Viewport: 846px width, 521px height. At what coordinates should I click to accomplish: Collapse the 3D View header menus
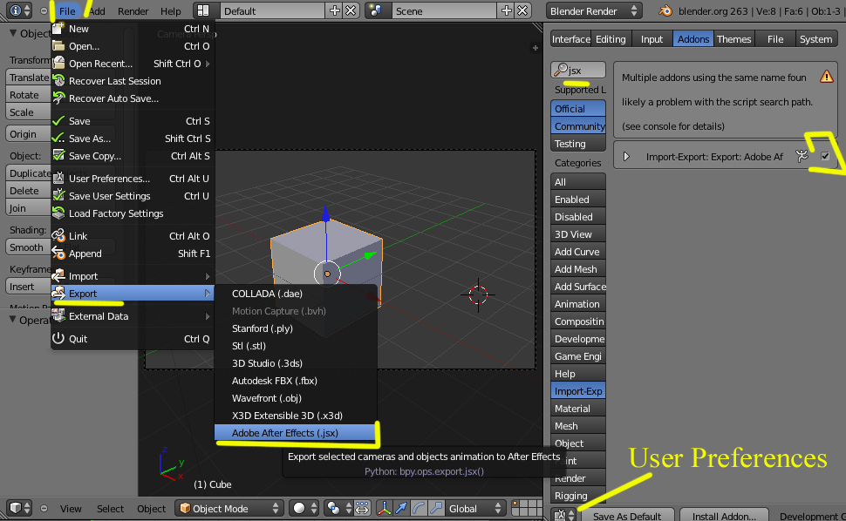pos(44,508)
